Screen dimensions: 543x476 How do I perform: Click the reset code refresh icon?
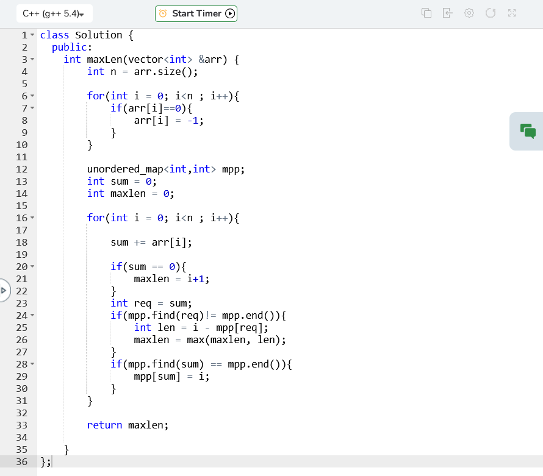pyautogui.click(x=491, y=13)
